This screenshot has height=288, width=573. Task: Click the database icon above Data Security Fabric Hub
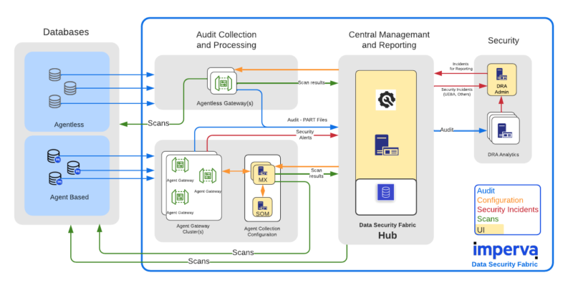(x=385, y=191)
